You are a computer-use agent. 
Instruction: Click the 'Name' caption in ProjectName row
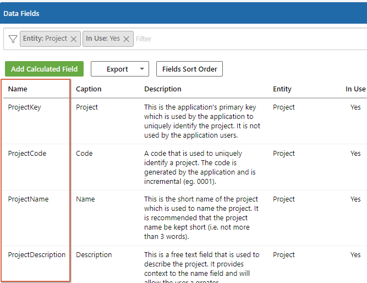point(85,199)
